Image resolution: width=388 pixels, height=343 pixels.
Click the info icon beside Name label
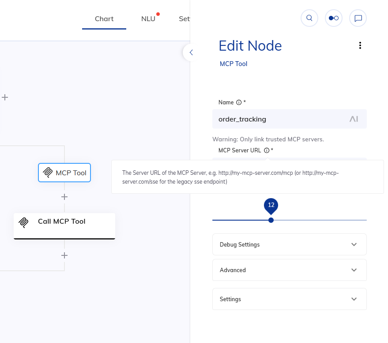tap(238, 102)
